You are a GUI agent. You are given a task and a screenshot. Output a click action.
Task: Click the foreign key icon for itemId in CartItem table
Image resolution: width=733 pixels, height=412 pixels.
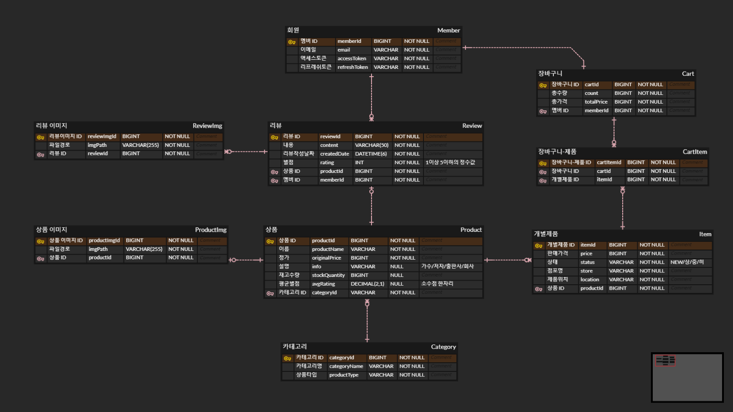pyautogui.click(x=543, y=180)
